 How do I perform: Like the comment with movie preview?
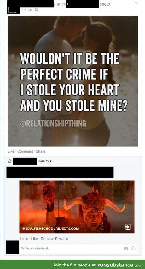coord(34,239)
